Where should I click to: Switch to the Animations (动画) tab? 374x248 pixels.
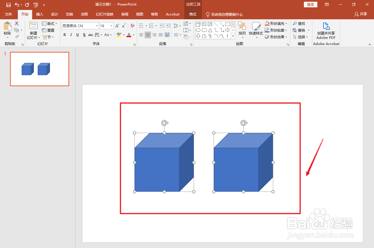click(84, 14)
